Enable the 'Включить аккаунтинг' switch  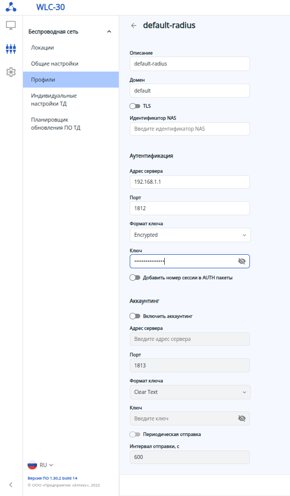click(x=135, y=316)
